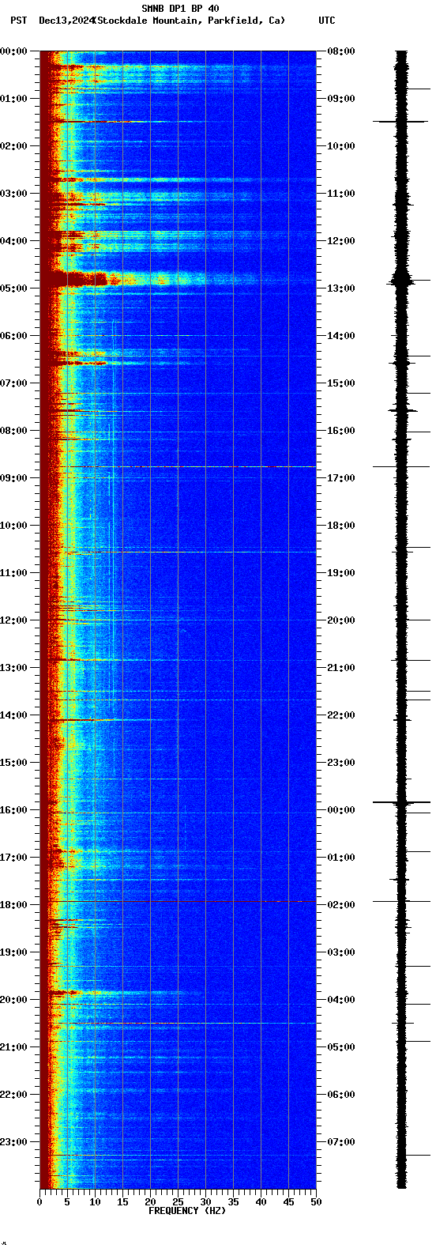Screen dimensions: 436x1252
Task: Click PST time label "12:00" on left axis
Action: pyautogui.click(x=13, y=620)
